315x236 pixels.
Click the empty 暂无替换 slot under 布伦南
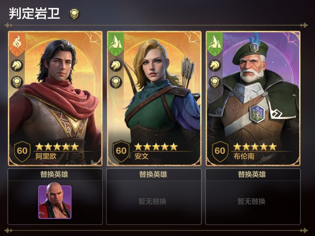[253, 202]
